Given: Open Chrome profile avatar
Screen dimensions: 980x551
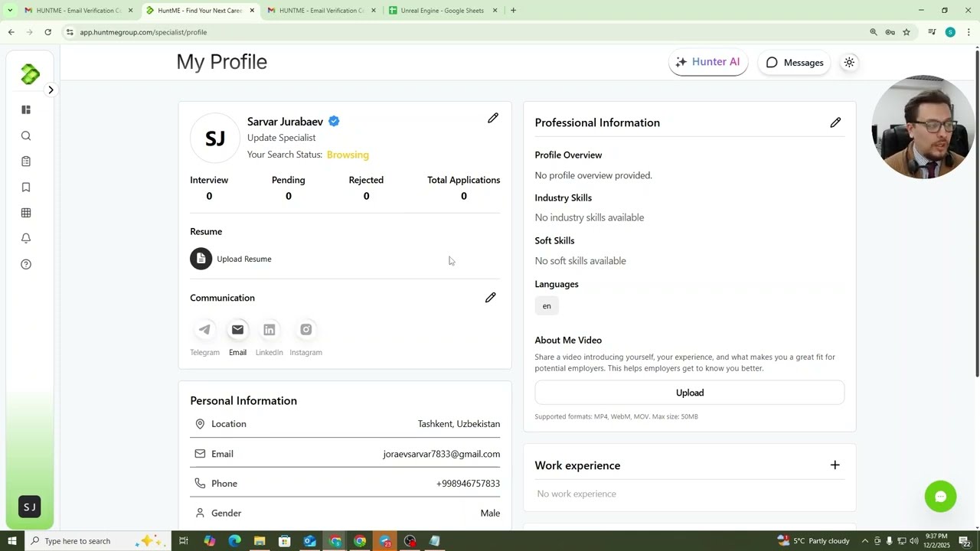Looking at the screenshot, I should pyautogui.click(x=950, y=32).
